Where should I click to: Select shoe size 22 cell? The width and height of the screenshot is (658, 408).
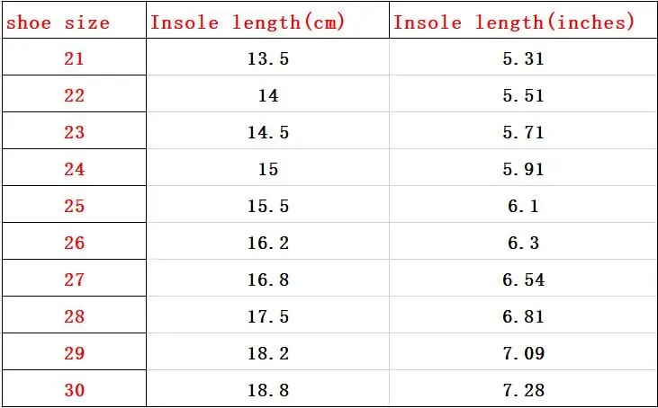click(75, 93)
